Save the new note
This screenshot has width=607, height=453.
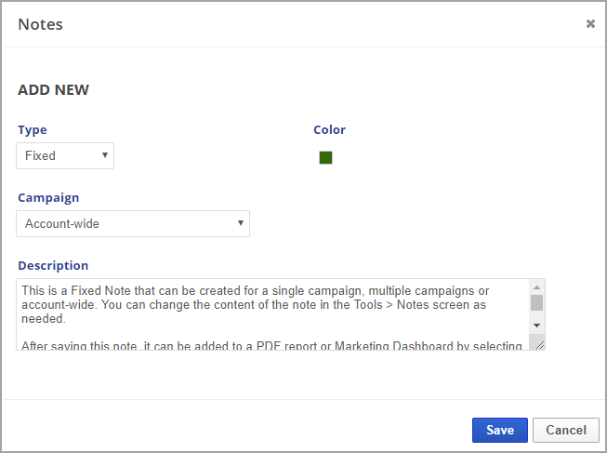[500, 430]
